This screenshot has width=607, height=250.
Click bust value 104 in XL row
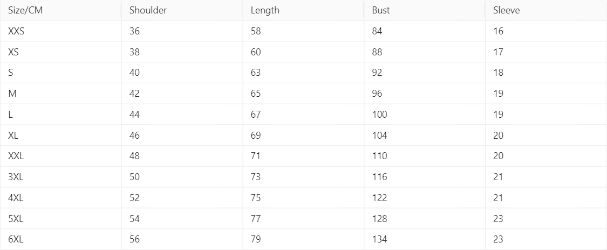tap(379, 135)
